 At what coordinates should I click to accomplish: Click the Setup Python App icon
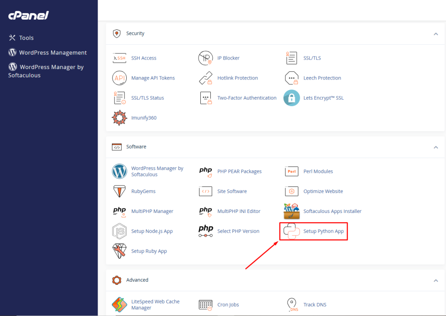(x=291, y=231)
